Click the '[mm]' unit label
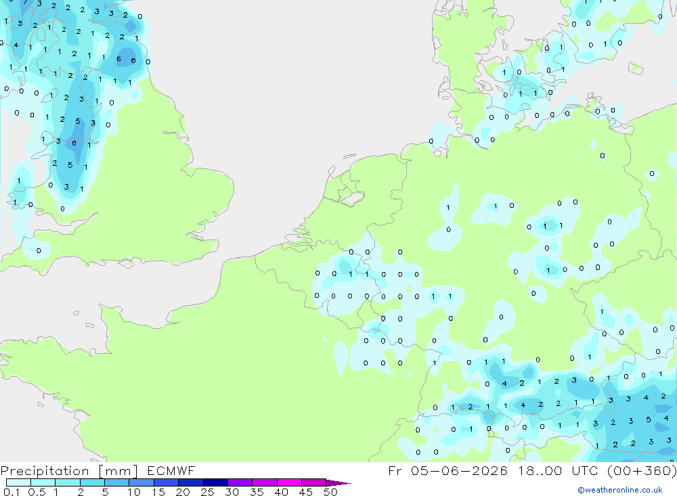This screenshot has height=496, width=677. pos(118,471)
